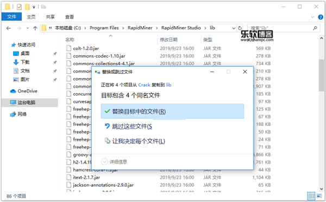Open OneDrive in the navigation pane
The image size is (326, 202).
(x=27, y=91)
